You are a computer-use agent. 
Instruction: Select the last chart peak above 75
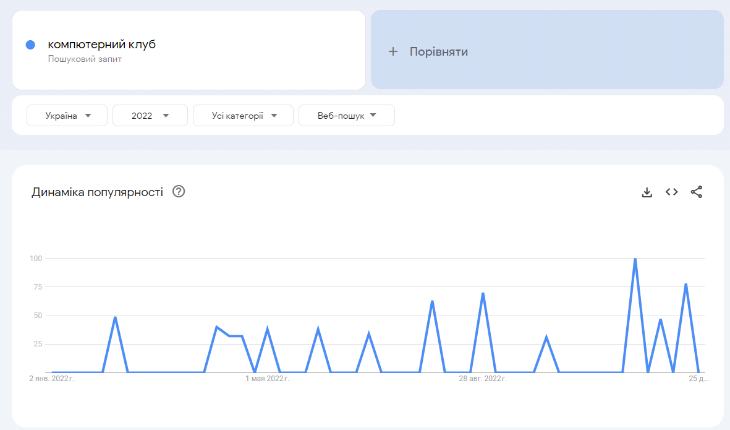[x=685, y=284]
